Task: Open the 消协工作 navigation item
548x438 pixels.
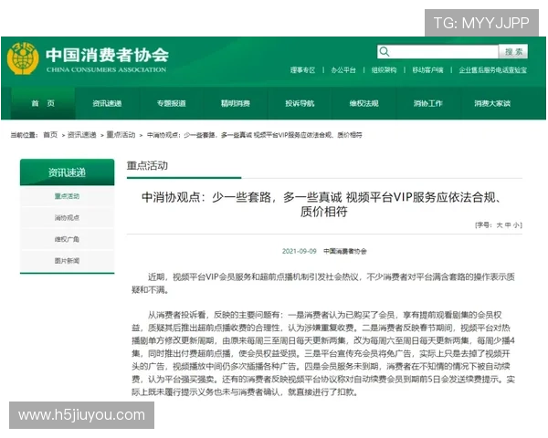Action: 428,103
